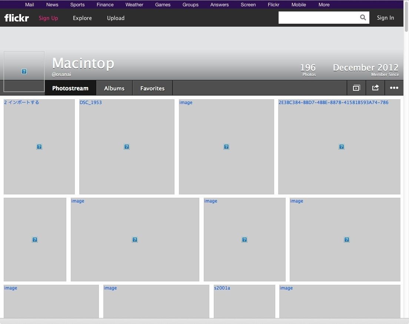This screenshot has width=409, height=324.
Task: Open the Explore page
Action: coord(82,18)
